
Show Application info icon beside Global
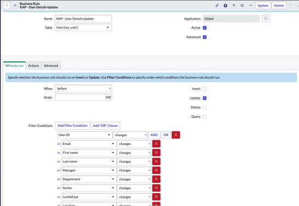tap(266, 19)
